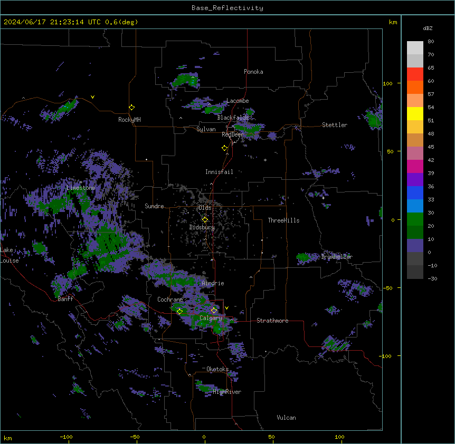Select the Cochrane label
The image size is (455, 444).
tap(170, 300)
